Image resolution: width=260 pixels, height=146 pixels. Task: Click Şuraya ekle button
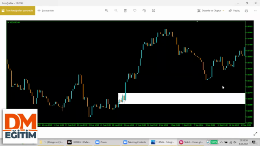tap(46, 11)
